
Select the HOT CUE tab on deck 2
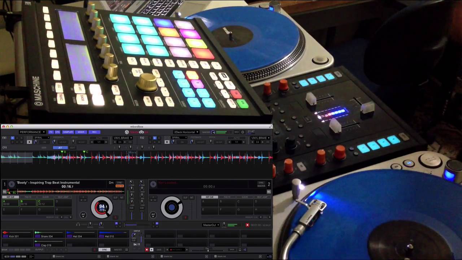[x=210, y=197]
